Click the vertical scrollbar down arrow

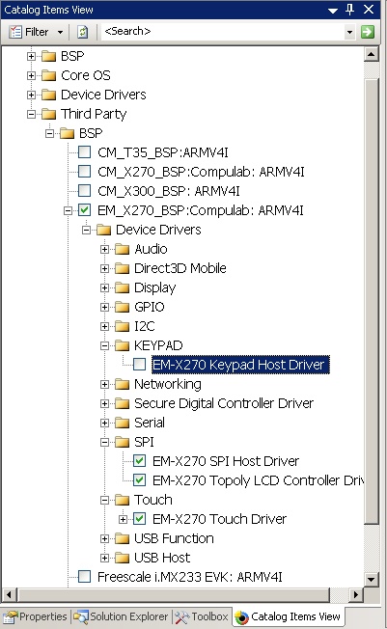[x=372, y=579]
